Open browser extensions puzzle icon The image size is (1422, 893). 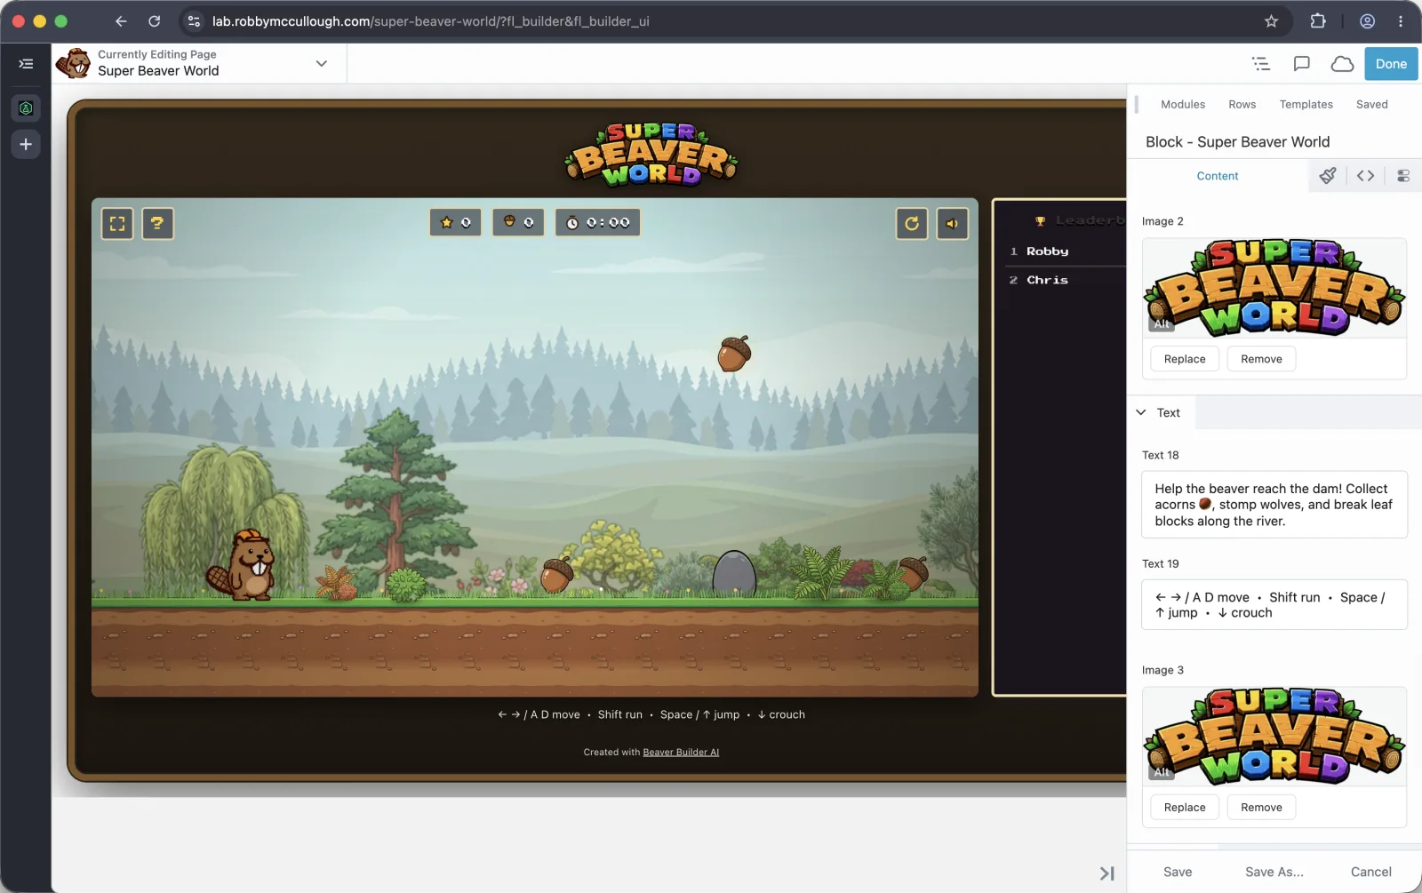click(x=1318, y=21)
